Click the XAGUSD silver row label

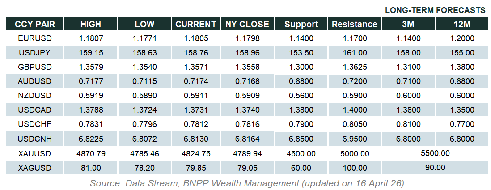(x=34, y=168)
